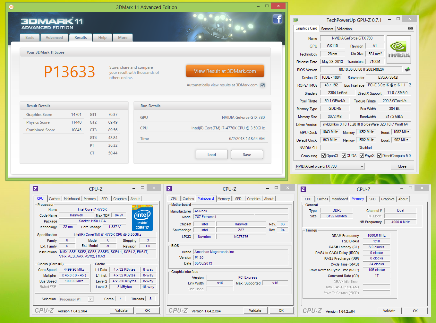The height and width of the screenshot is (323, 436).
Task: Click GPU-Z camera screenshot icon
Action: pos(410,28)
